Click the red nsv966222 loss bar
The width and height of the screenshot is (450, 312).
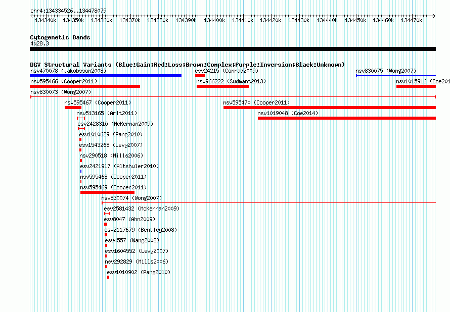[x=222, y=86]
